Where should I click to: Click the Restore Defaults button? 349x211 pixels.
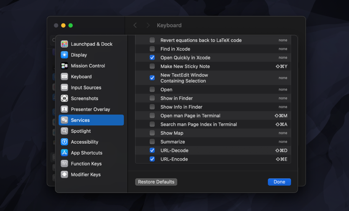coord(156,182)
